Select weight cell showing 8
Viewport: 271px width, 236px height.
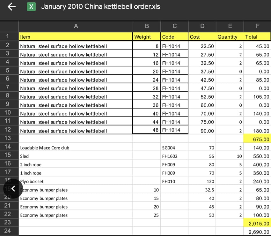coord(147,45)
